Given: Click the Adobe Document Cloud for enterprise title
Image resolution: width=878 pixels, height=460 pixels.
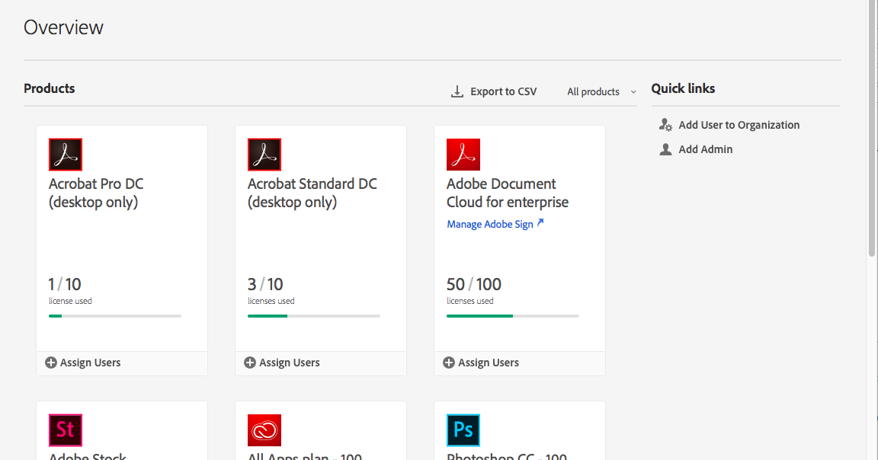Looking at the screenshot, I should coord(508,193).
